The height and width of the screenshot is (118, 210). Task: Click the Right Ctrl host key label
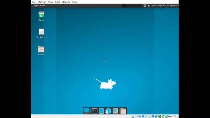point(172,116)
